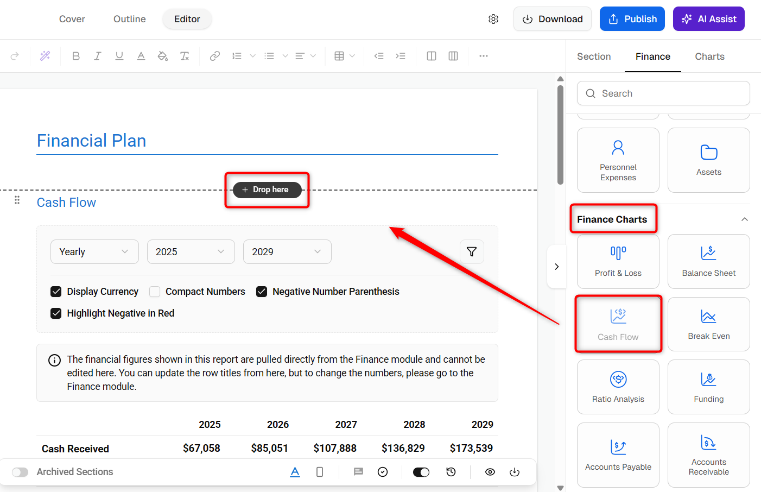Screen dimensions: 761x492
Task: Apply a bulleted list
Action: pyautogui.click(x=269, y=56)
